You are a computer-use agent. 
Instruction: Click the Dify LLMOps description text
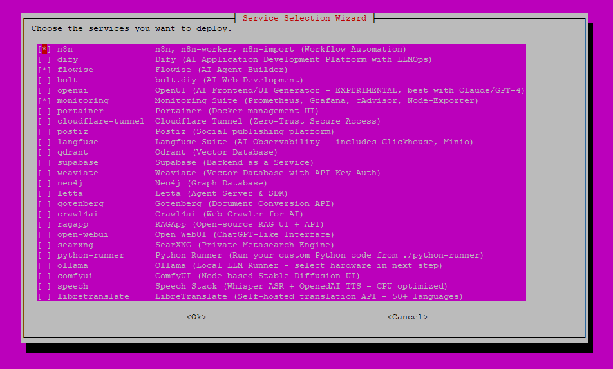[294, 59]
